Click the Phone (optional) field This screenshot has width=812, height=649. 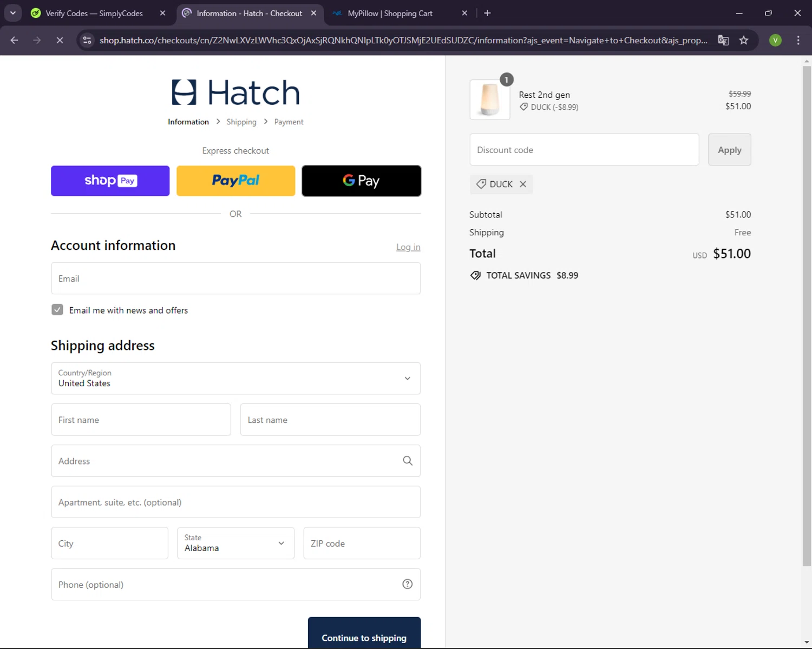(x=235, y=584)
